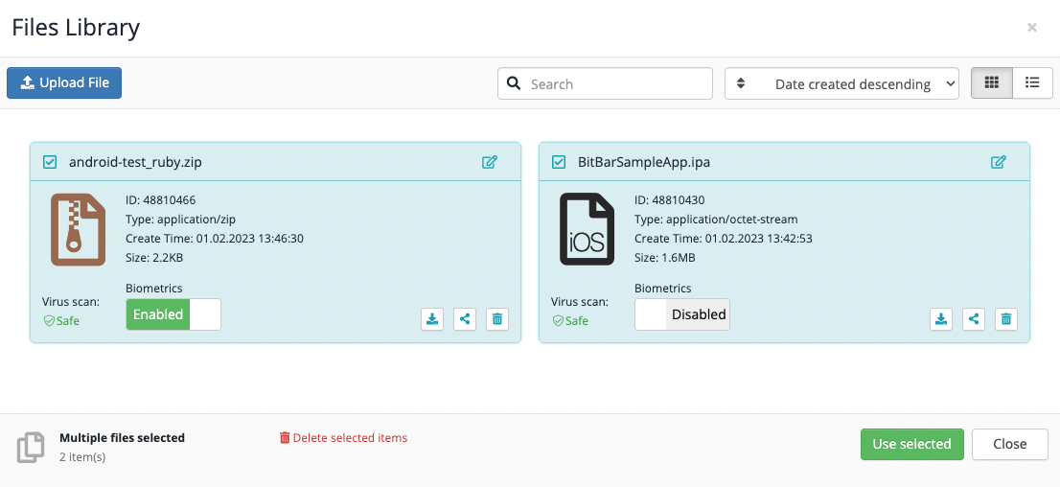Switch to grid view layout
Image resolution: width=1060 pixels, height=487 pixels.
(x=992, y=83)
